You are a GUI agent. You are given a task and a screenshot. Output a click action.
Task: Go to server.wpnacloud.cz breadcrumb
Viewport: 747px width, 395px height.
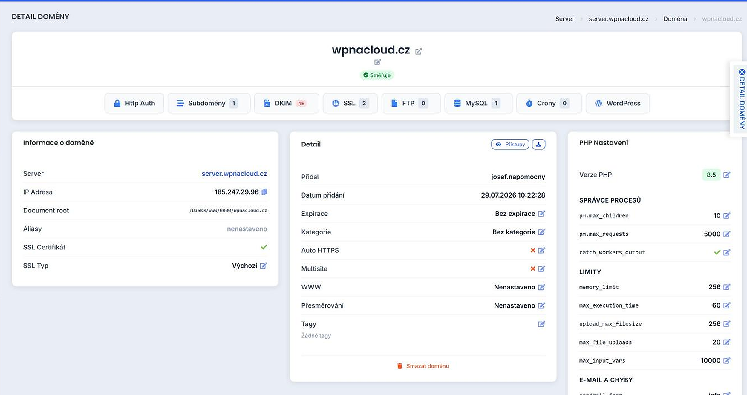tap(619, 19)
